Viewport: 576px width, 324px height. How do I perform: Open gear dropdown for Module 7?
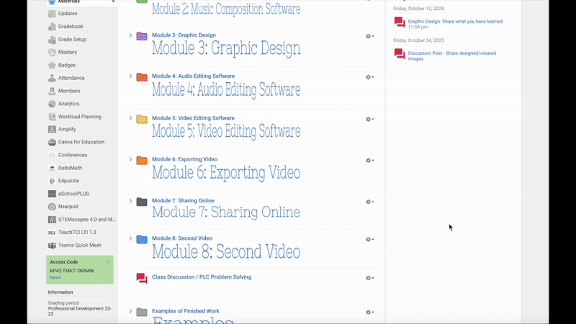pyautogui.click(x=370, y=202)
